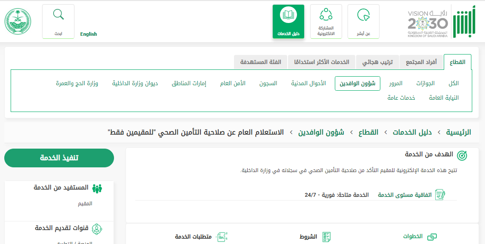Click the service level agreement icon
This screenshot has width=485, height=244.
(x=440, y=195)
